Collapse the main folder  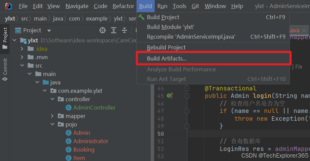click(x=30, y=74)
